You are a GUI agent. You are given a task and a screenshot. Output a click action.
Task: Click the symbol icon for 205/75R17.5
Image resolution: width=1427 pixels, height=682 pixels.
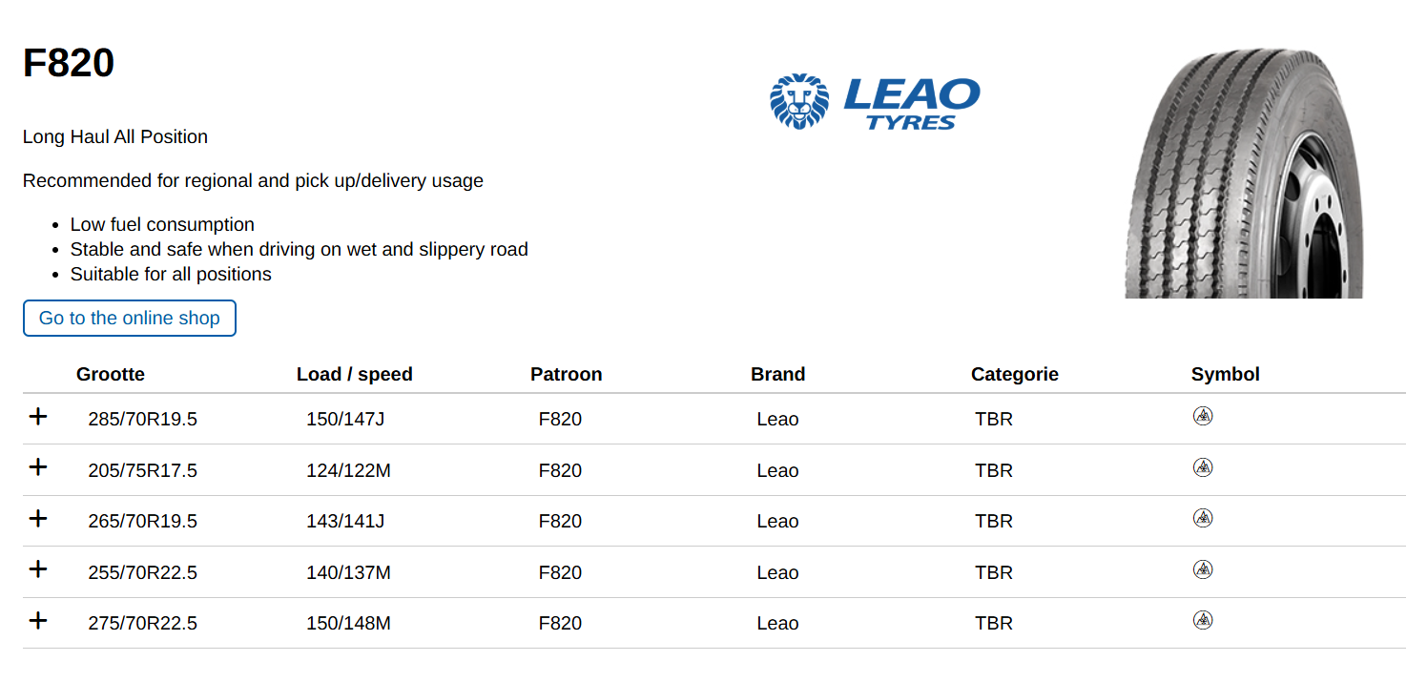pyautogui.click(x=1203, y=467)
